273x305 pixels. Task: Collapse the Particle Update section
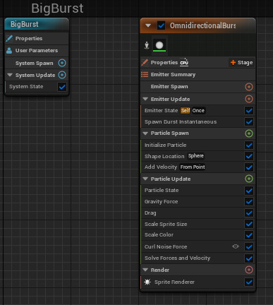click(x=145, y=179)
